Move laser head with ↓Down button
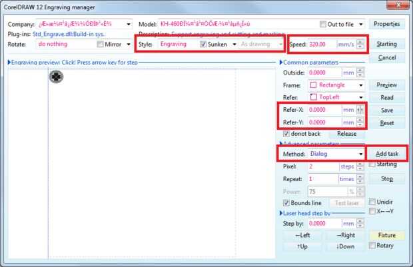The width and height of the screenshot is (413, 267). coord(345,246)
